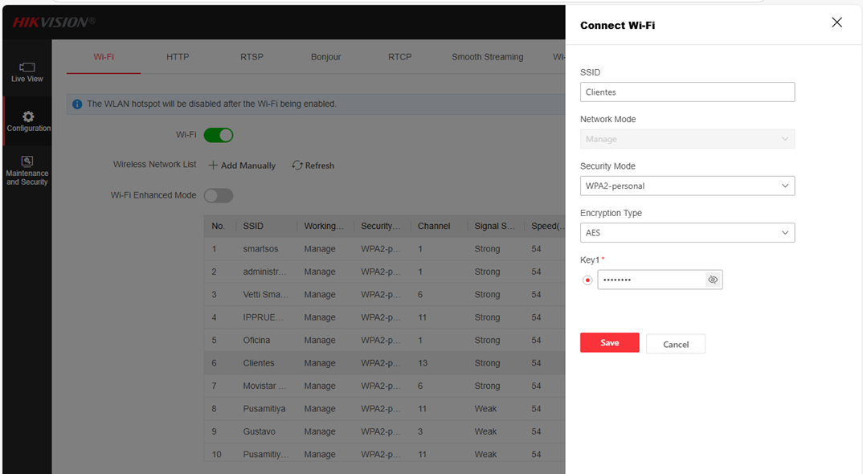Select the Key1 radio button
This screenshot has width=863, height=474.
point(587,280)
